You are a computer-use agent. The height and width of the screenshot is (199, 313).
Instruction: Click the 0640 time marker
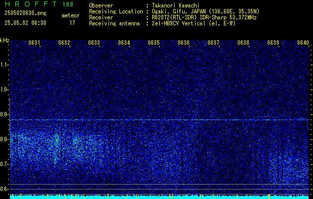303,43
